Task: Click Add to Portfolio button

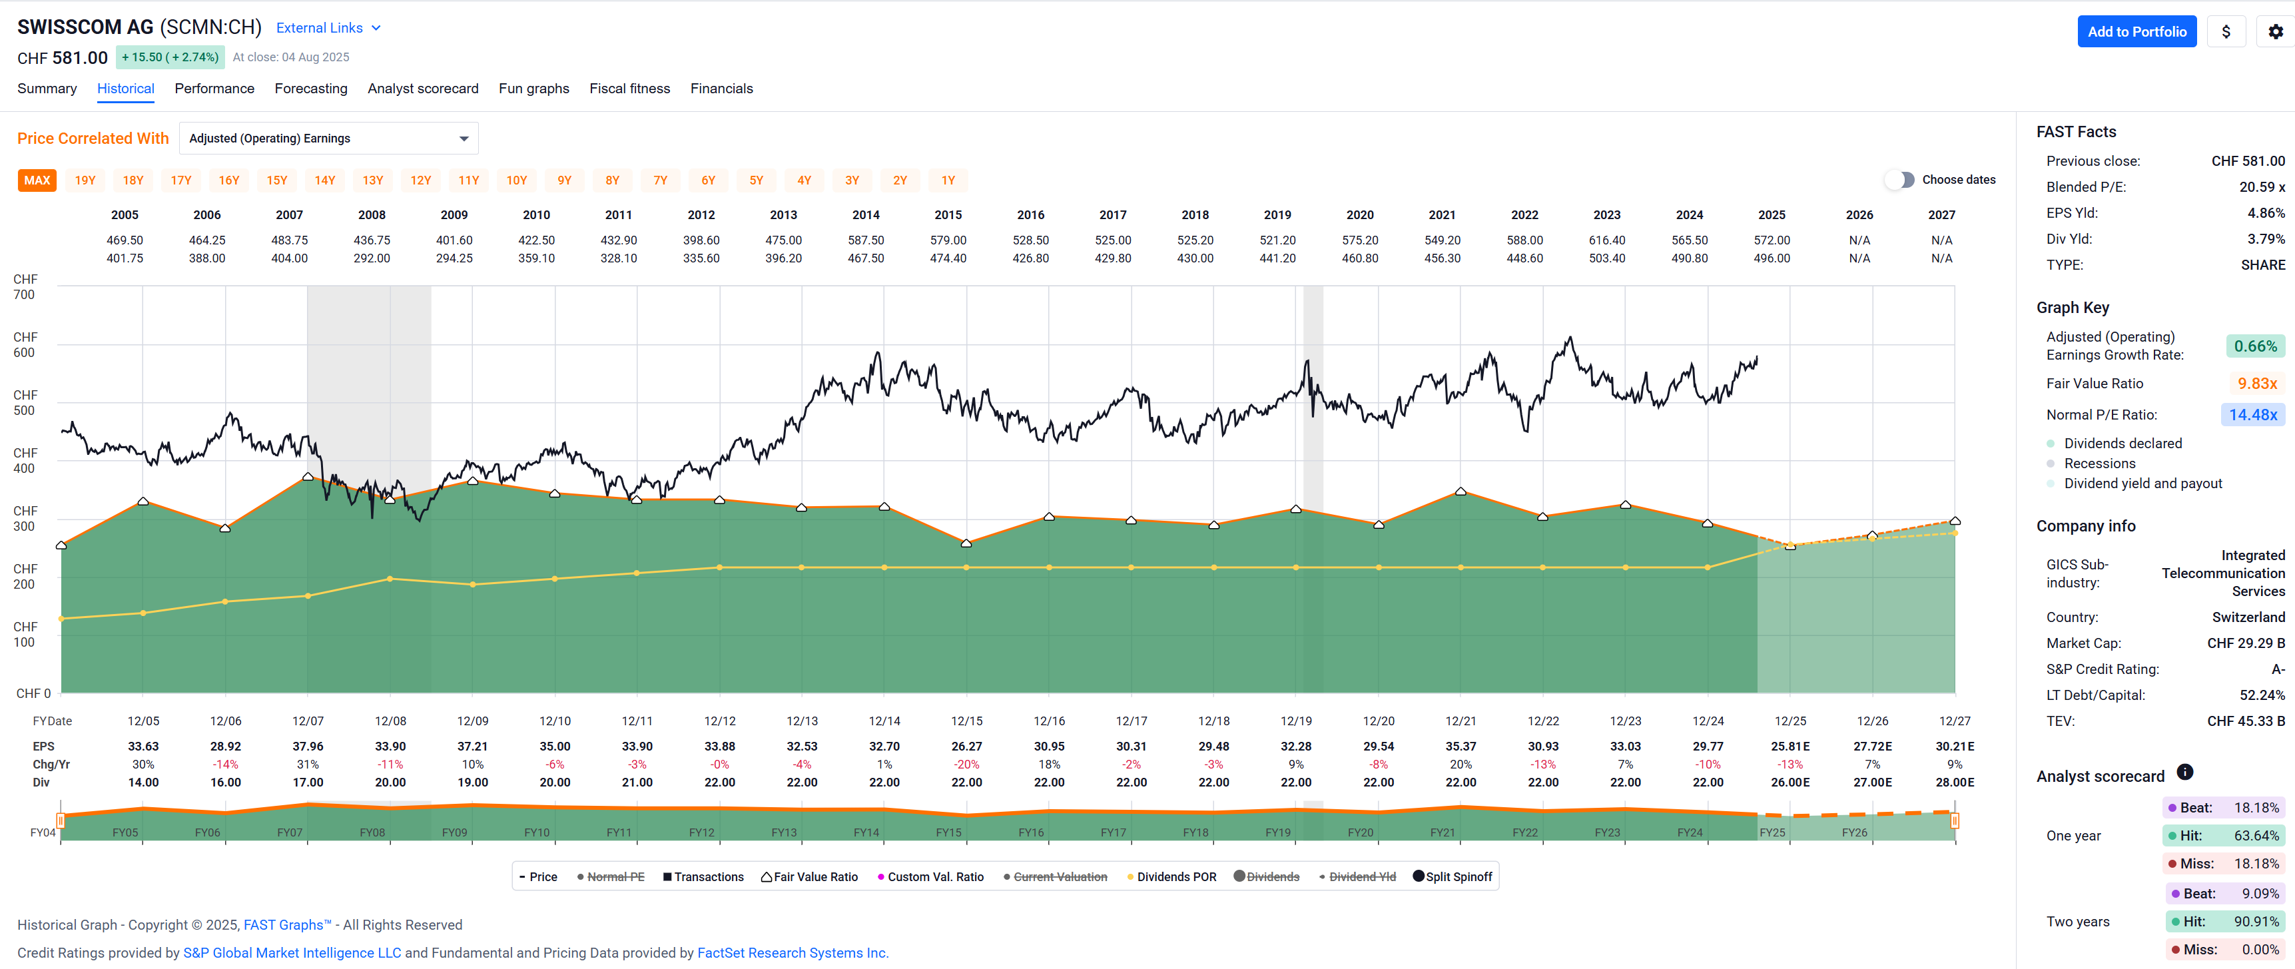Action: point(2136,32)
